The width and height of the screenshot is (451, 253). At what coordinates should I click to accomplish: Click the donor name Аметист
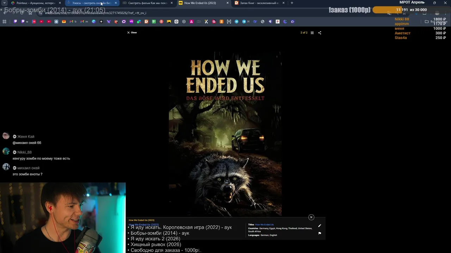[402, 33]
